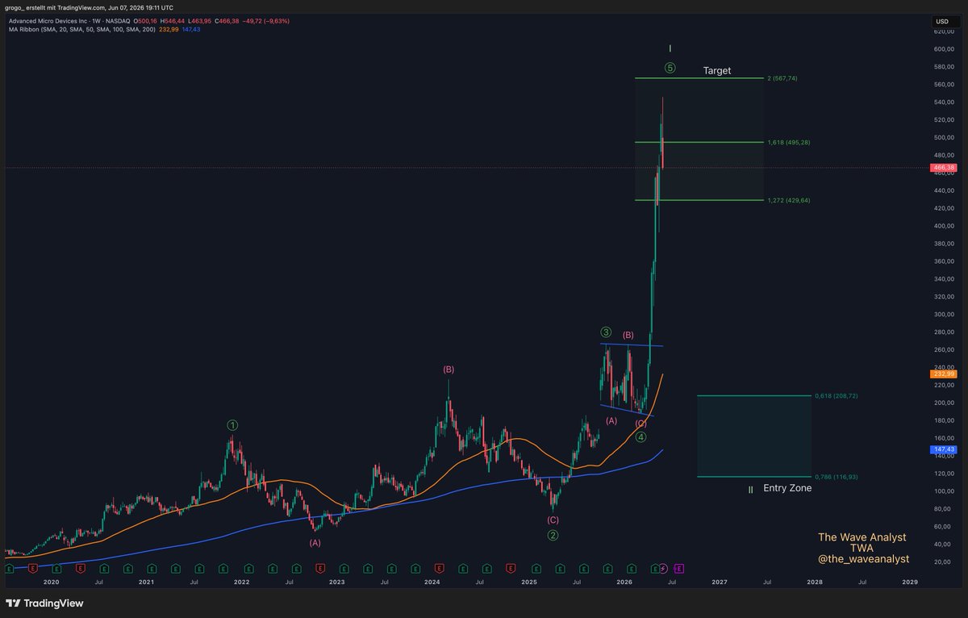Image resolution: width=968 pixels, height=618 pixels.
Task: Select the circled wave 1 label
Action: 232,425
